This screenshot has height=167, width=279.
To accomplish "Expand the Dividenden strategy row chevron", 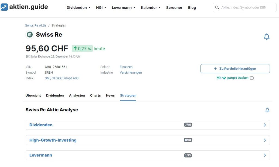I will click(265, 125).
